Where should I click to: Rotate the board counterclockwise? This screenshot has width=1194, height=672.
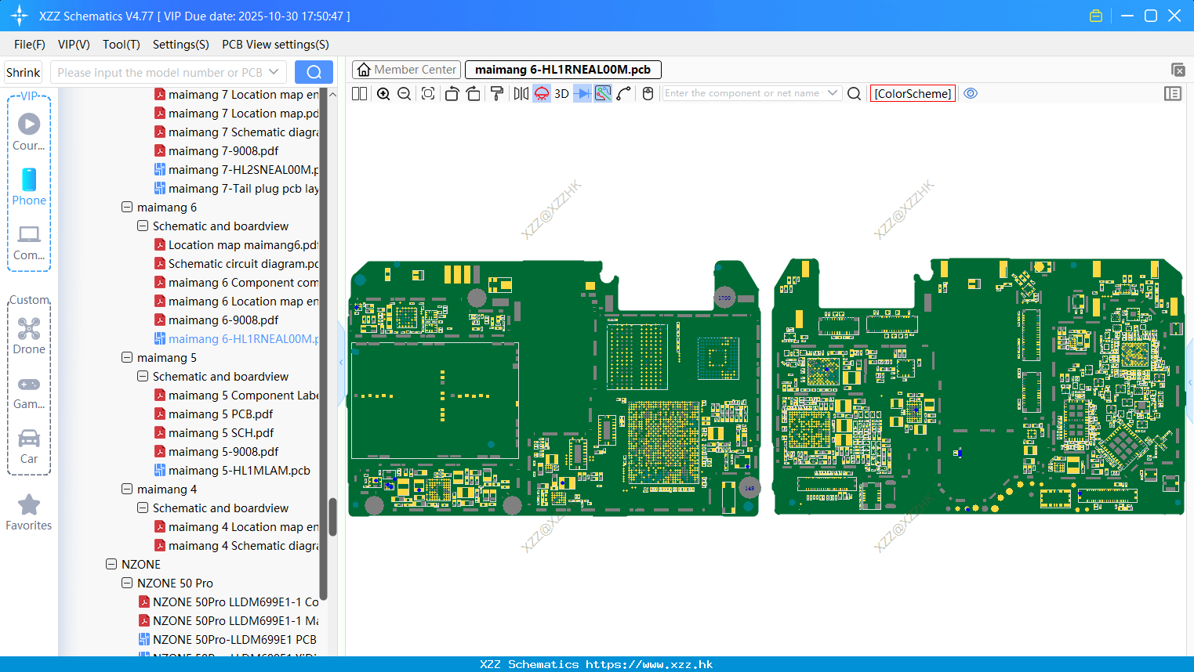coord(452,93)
